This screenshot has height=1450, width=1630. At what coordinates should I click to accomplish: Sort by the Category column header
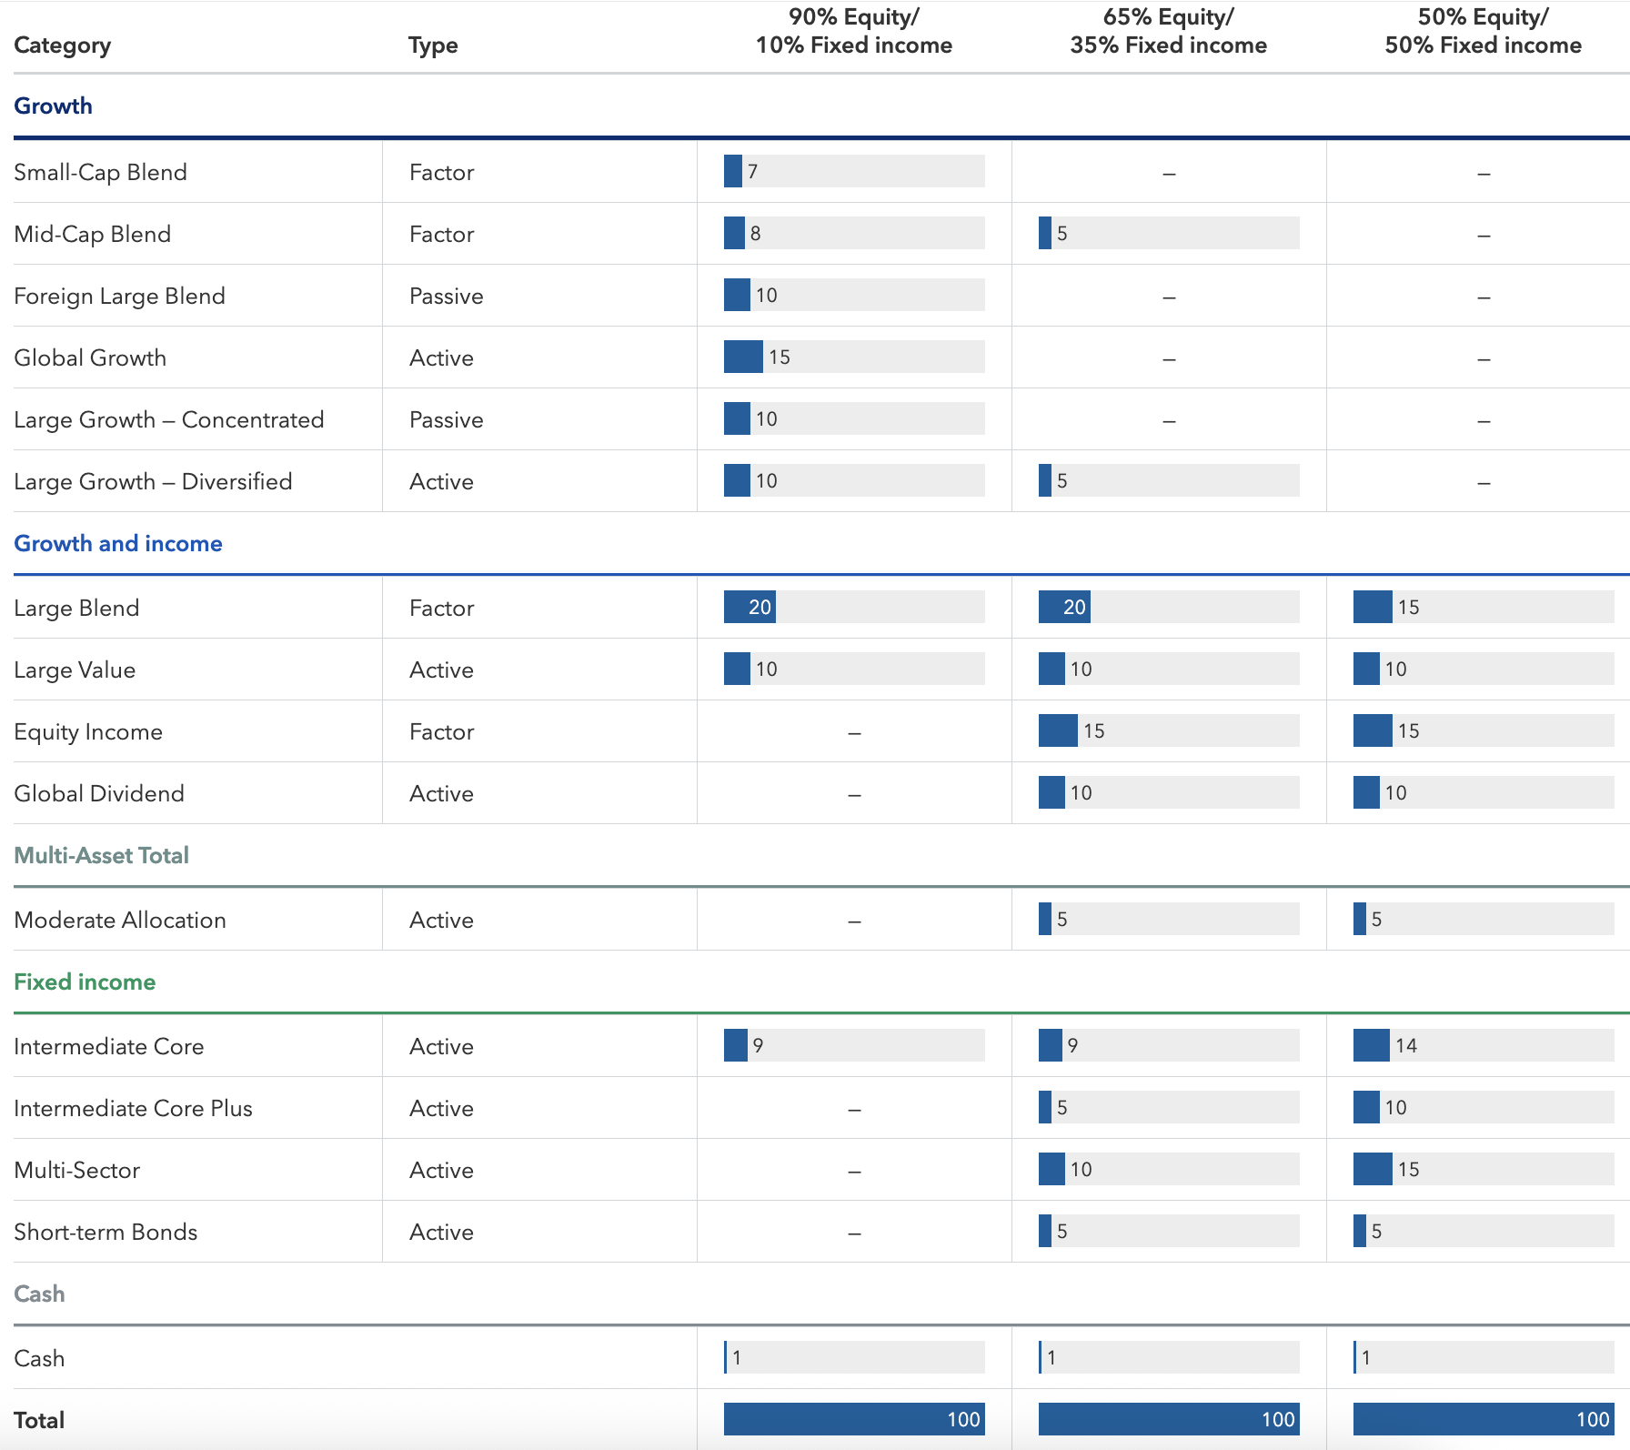(x=62, y=45)
